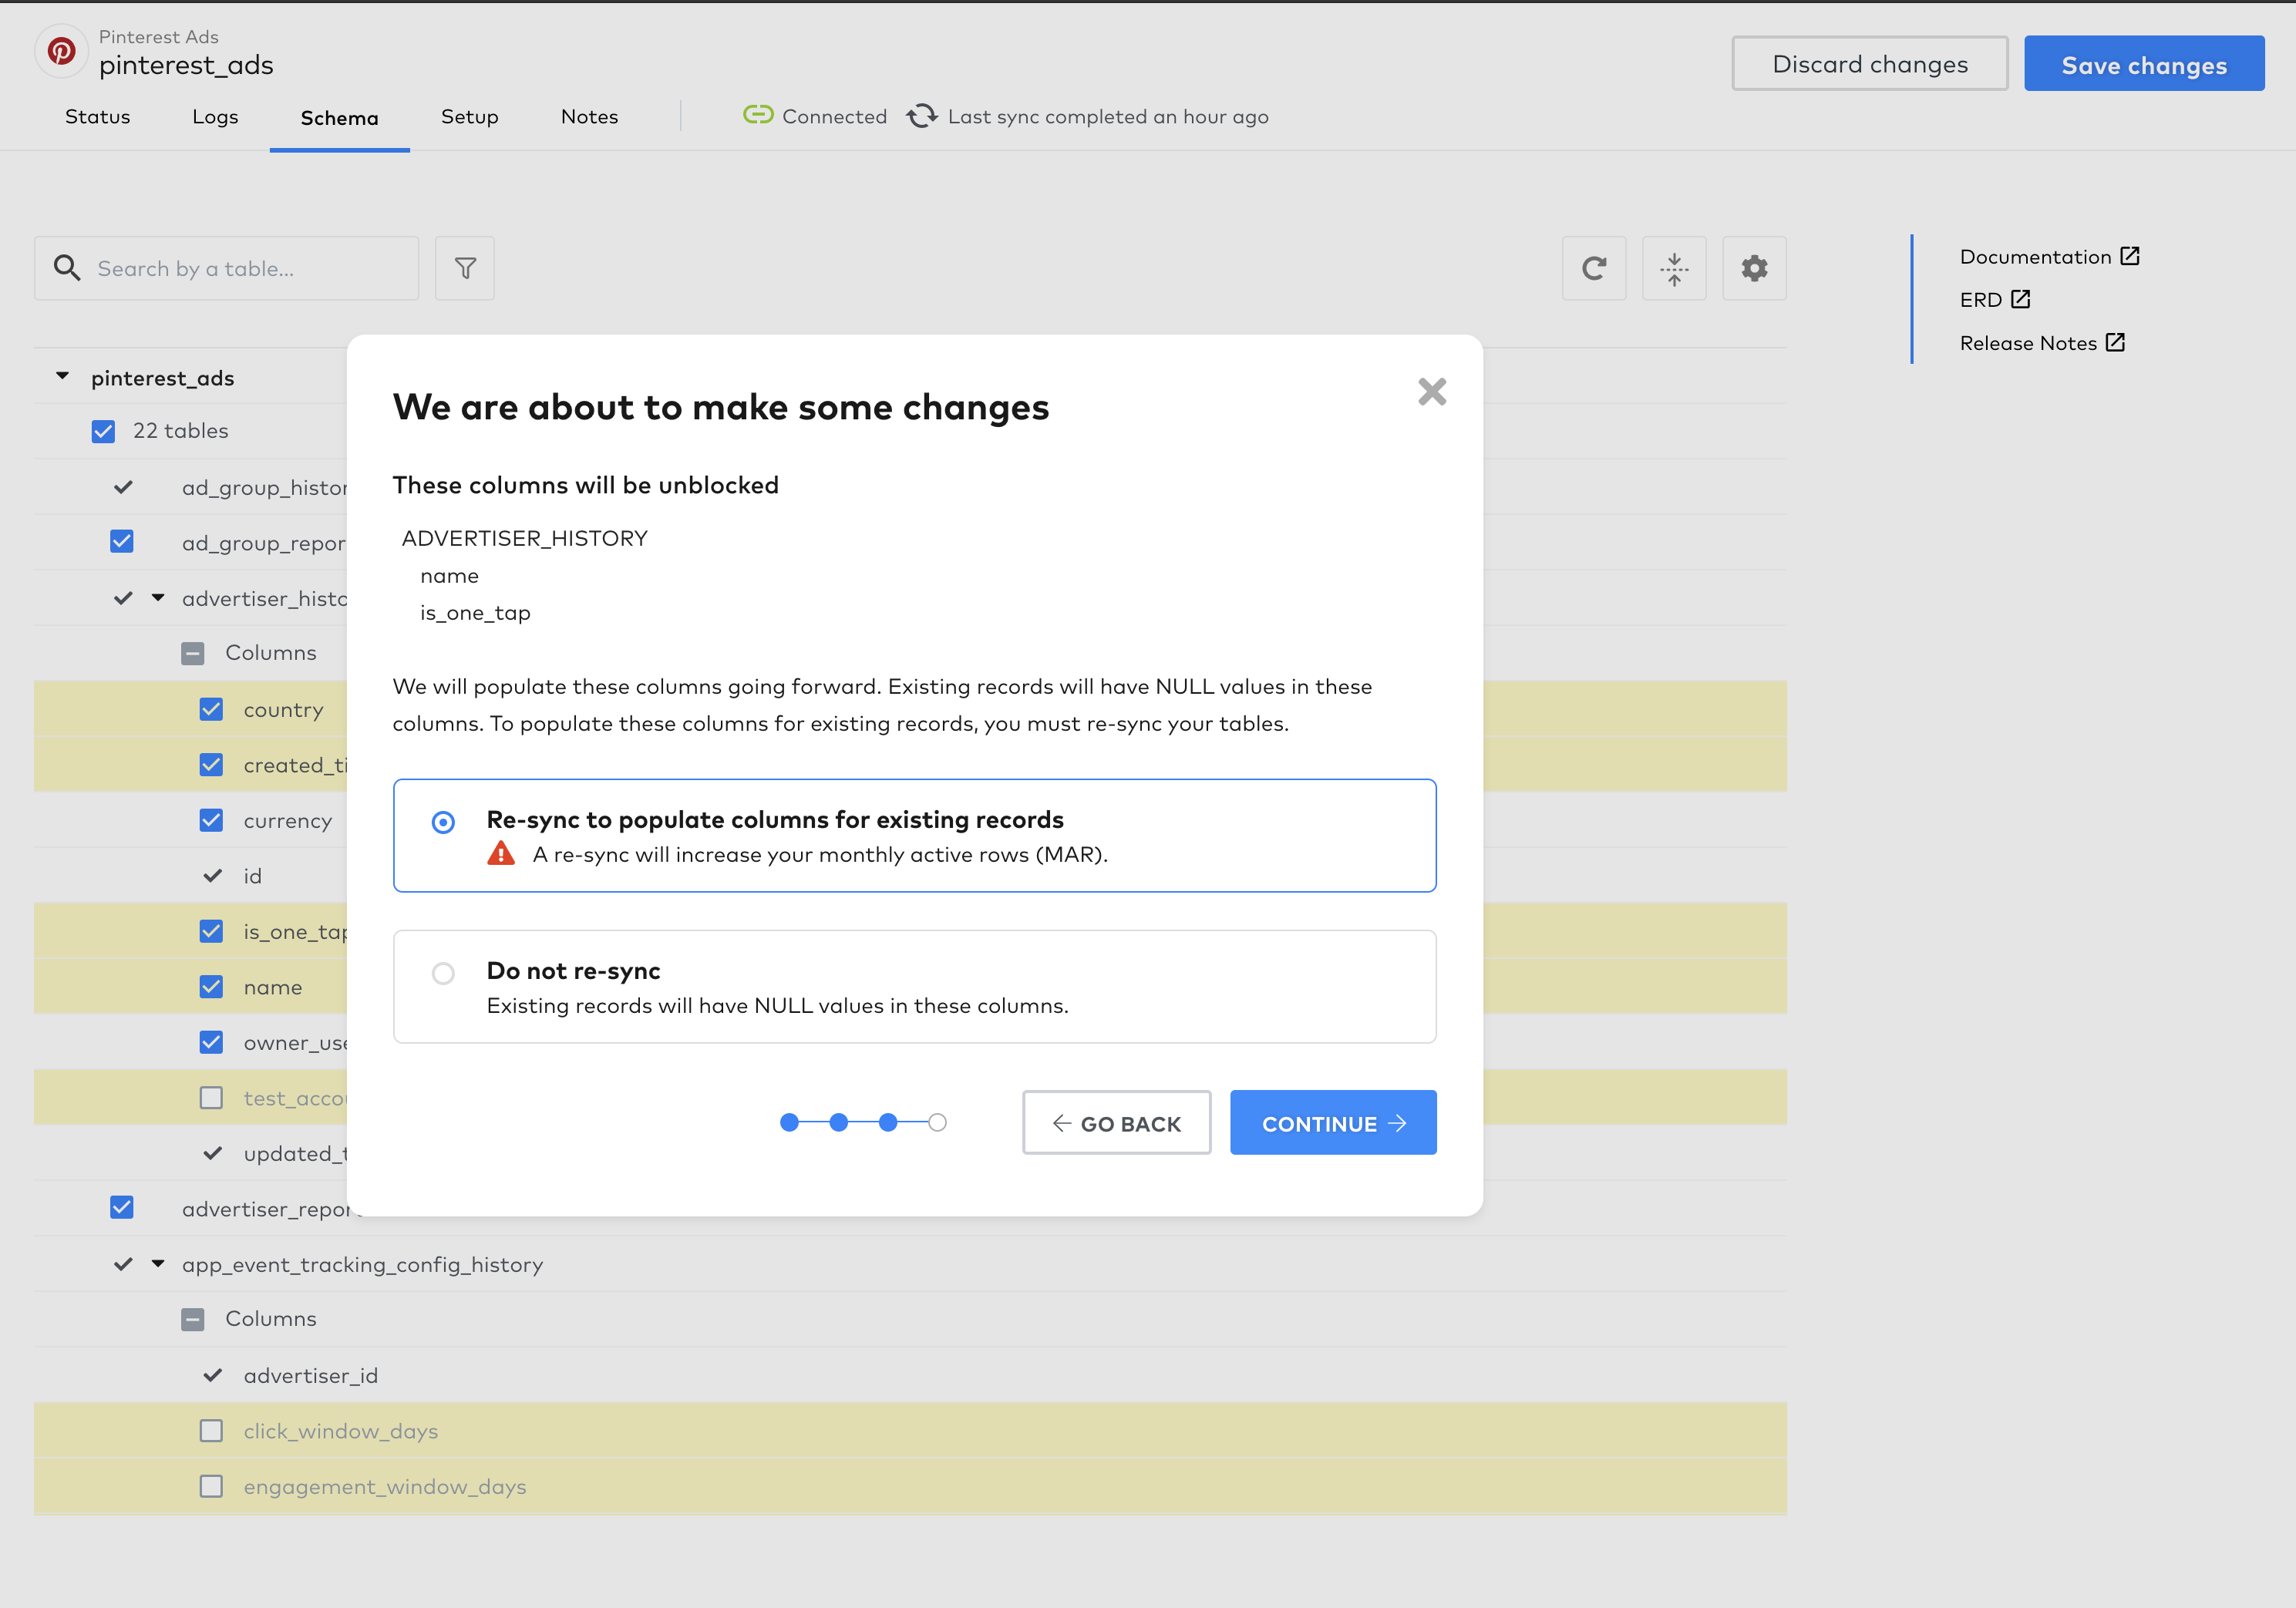The width and height of the screenshot is (2296, 1608).
Task: Collapse the pinterest_ads schema tree
Action: [x=62, y=377]
